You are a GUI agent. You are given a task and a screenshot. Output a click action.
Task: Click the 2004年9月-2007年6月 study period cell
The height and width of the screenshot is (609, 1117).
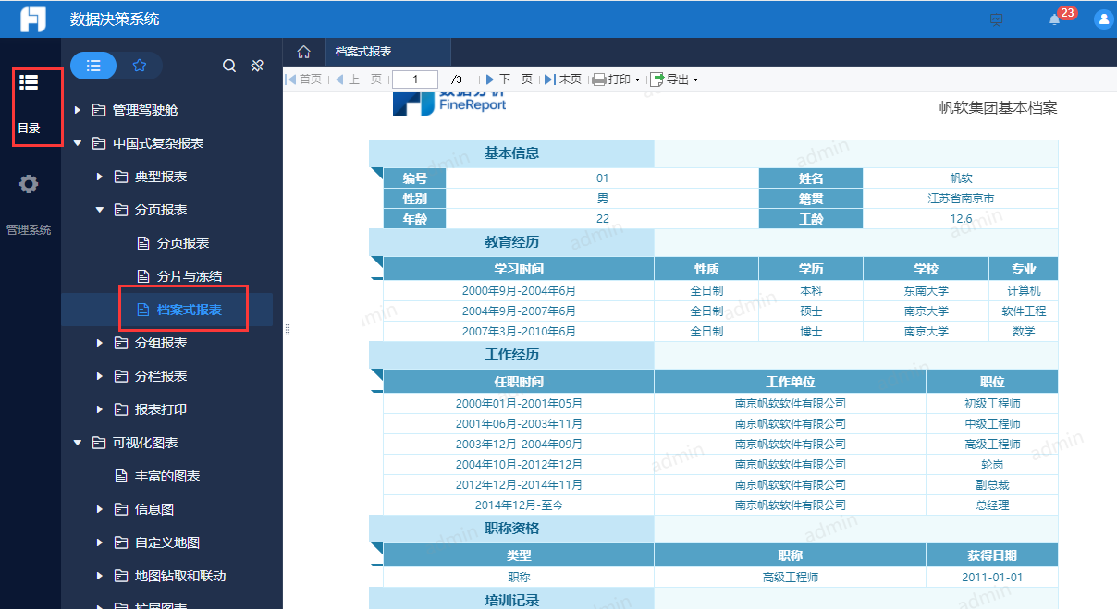[x=519, y=311]
